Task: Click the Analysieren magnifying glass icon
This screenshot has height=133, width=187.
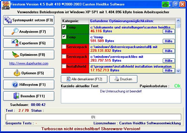Action: (15, 31)
